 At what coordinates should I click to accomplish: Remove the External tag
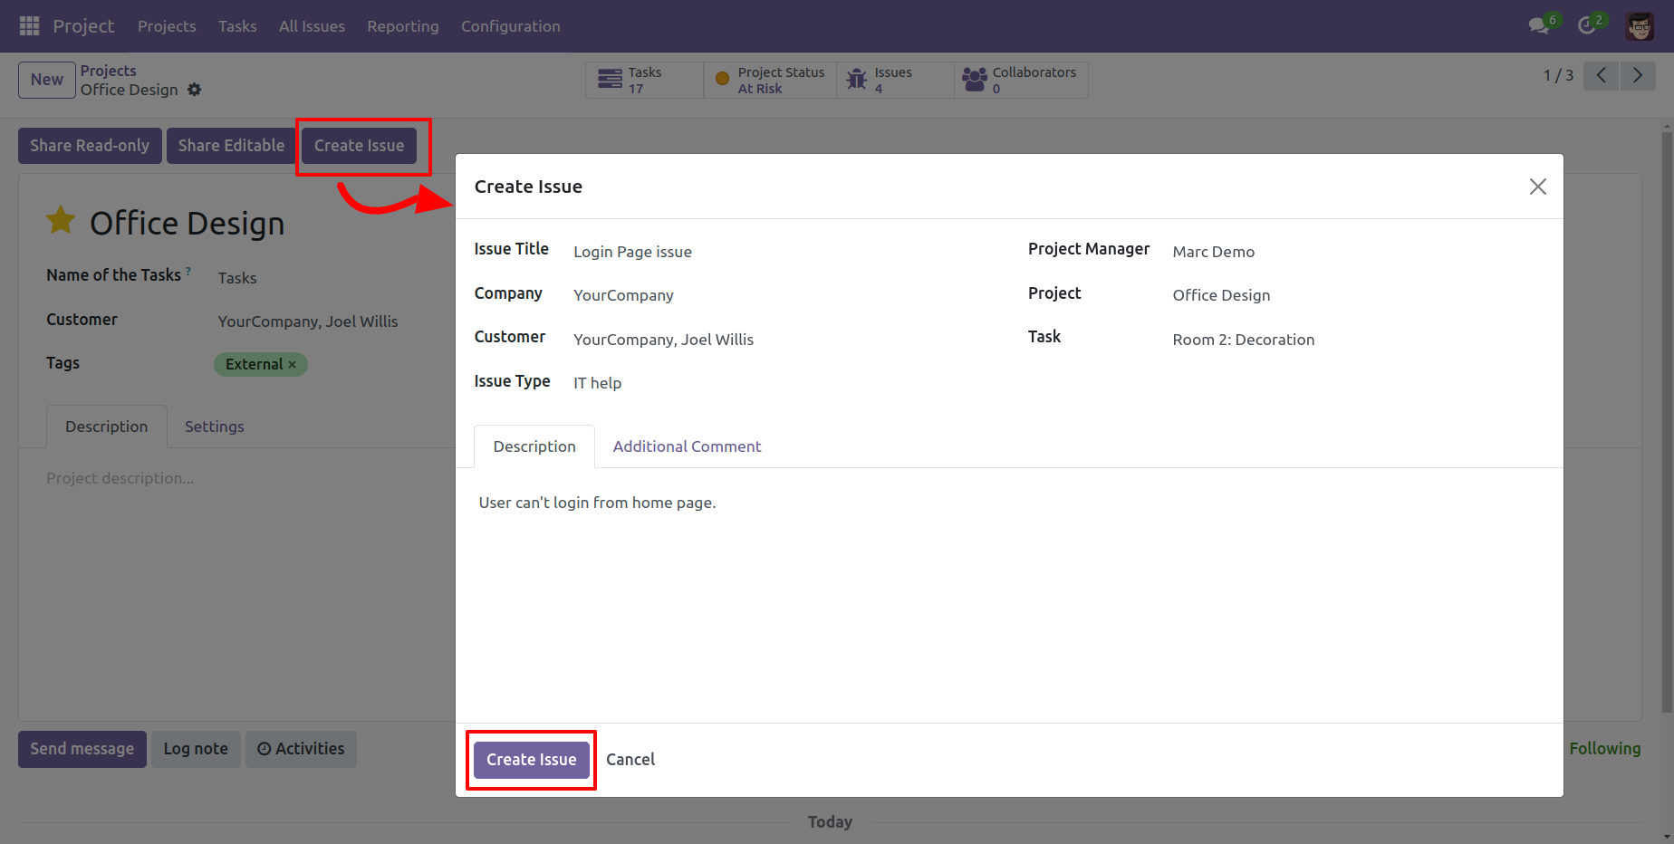point(293,364)
